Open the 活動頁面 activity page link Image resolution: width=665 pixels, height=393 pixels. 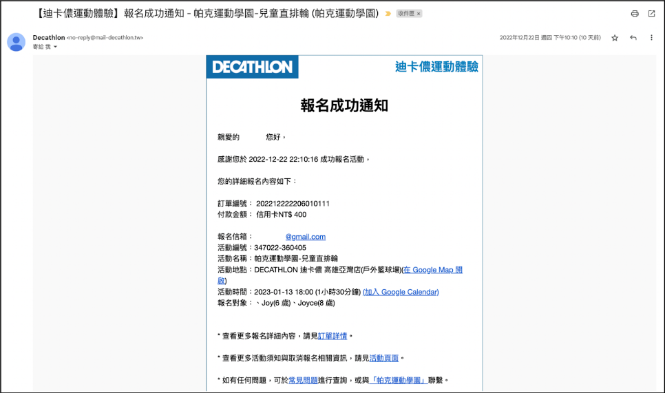(384, 358)
